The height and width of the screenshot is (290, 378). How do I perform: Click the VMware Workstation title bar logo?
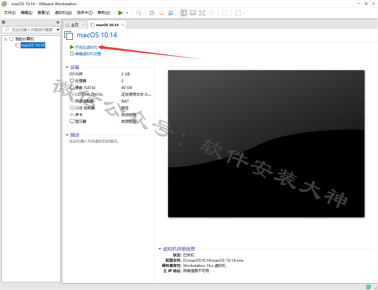point(4,4)
